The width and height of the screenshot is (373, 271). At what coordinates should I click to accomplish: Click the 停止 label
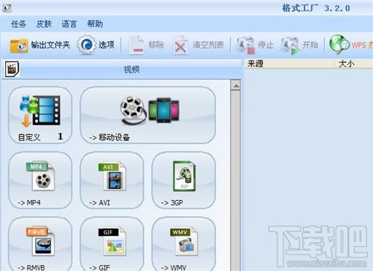tap(266, 45)
